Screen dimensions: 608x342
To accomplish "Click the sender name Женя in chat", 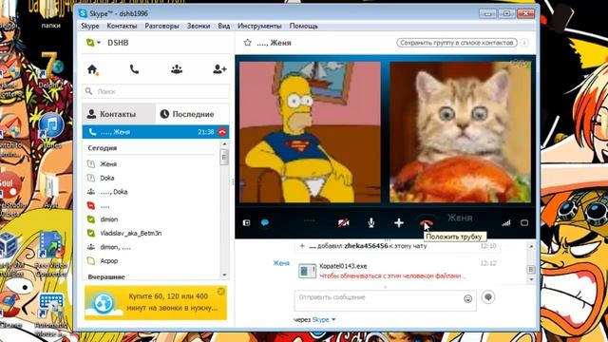I will click(x=281, y=263).
